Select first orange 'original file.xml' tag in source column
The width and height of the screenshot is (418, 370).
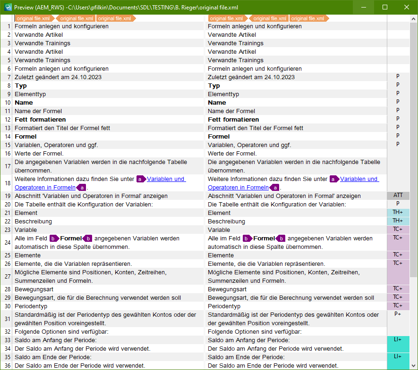coord(33,18)
